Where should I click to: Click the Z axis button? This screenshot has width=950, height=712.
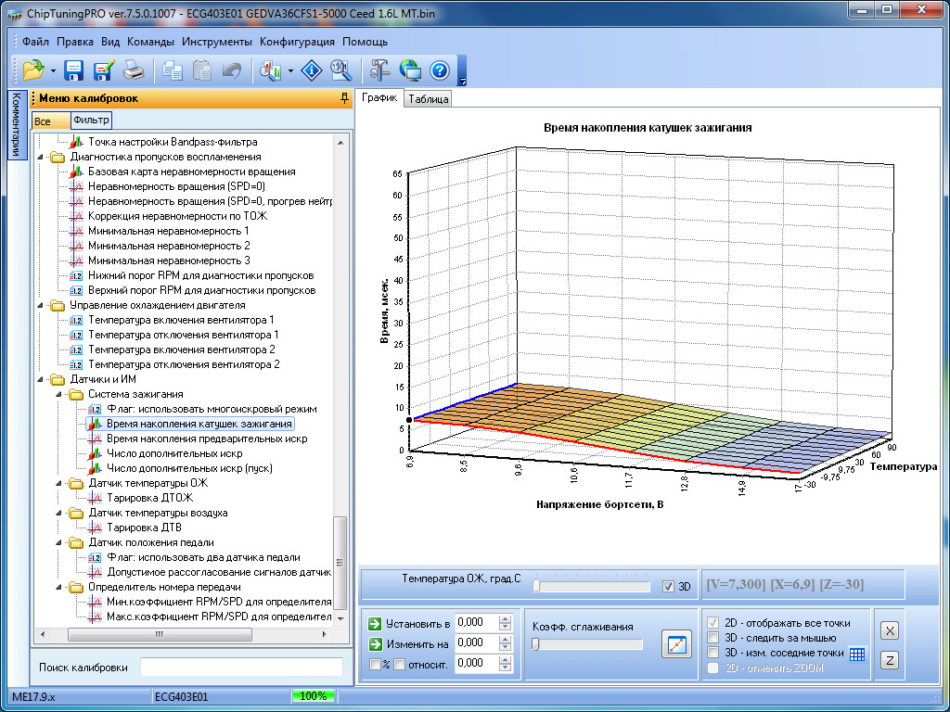[888, 660]
